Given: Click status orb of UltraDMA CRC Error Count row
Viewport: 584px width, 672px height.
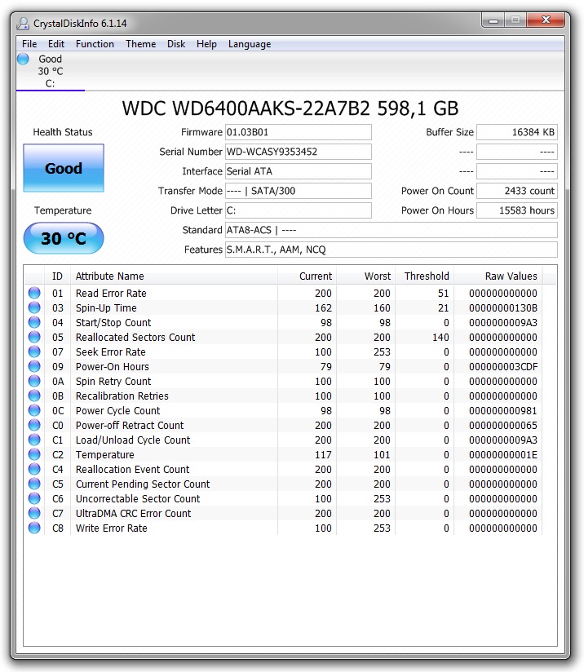Looking at the screenshot, I should [x=34, y=513].
